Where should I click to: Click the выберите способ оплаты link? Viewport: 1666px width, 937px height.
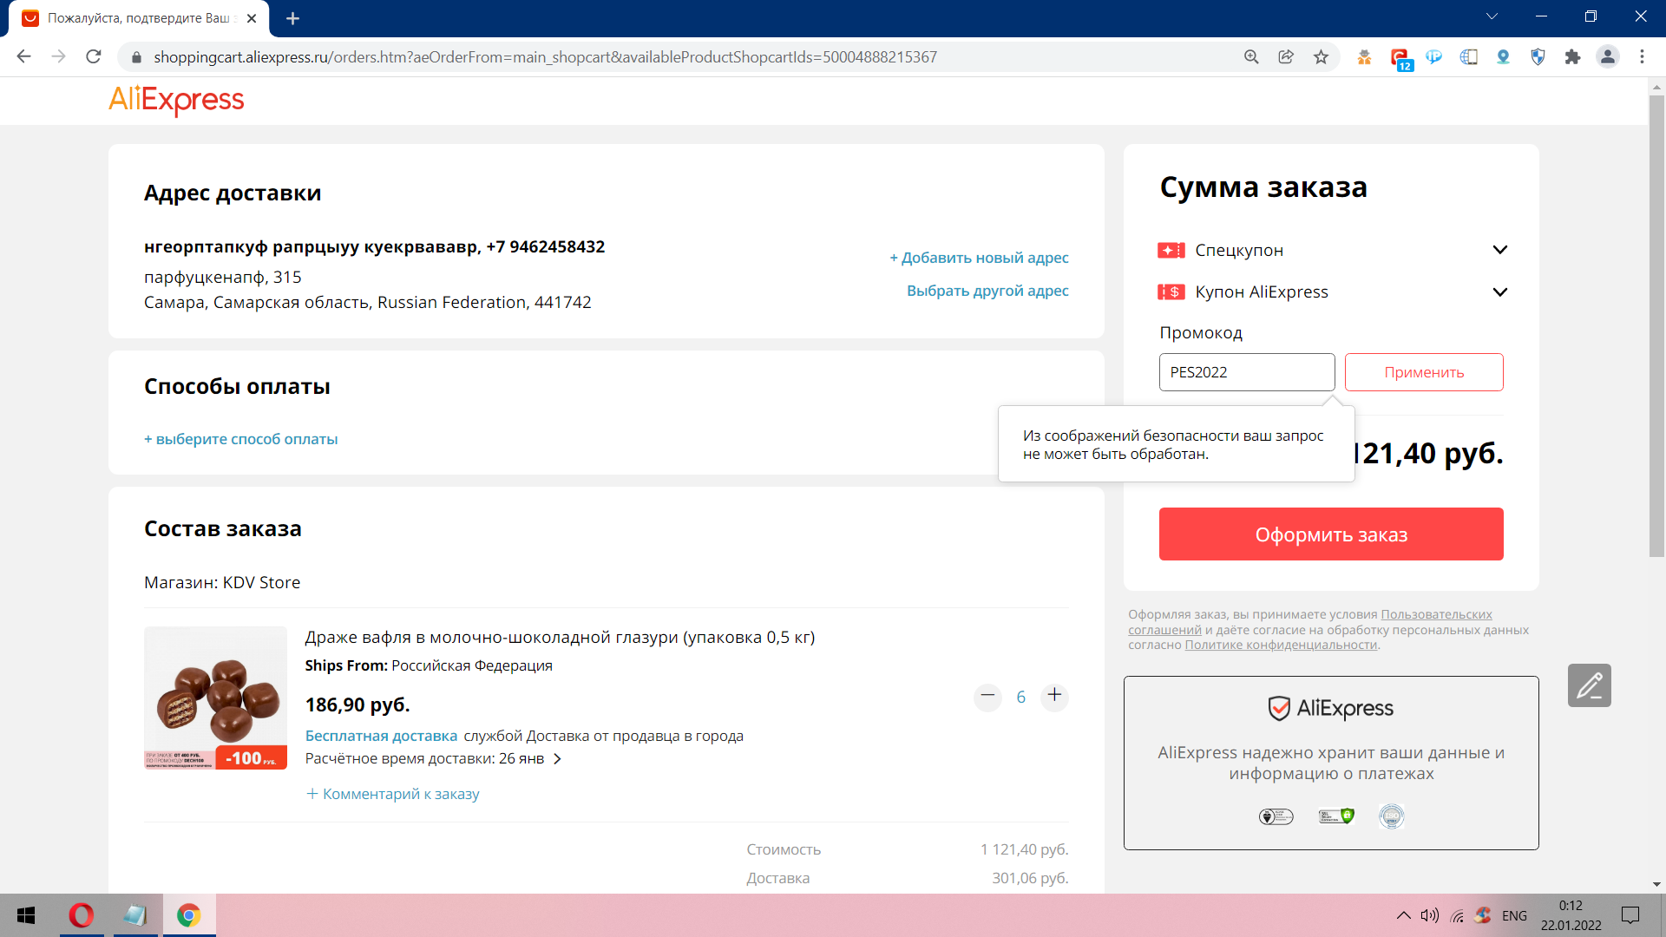240,439
